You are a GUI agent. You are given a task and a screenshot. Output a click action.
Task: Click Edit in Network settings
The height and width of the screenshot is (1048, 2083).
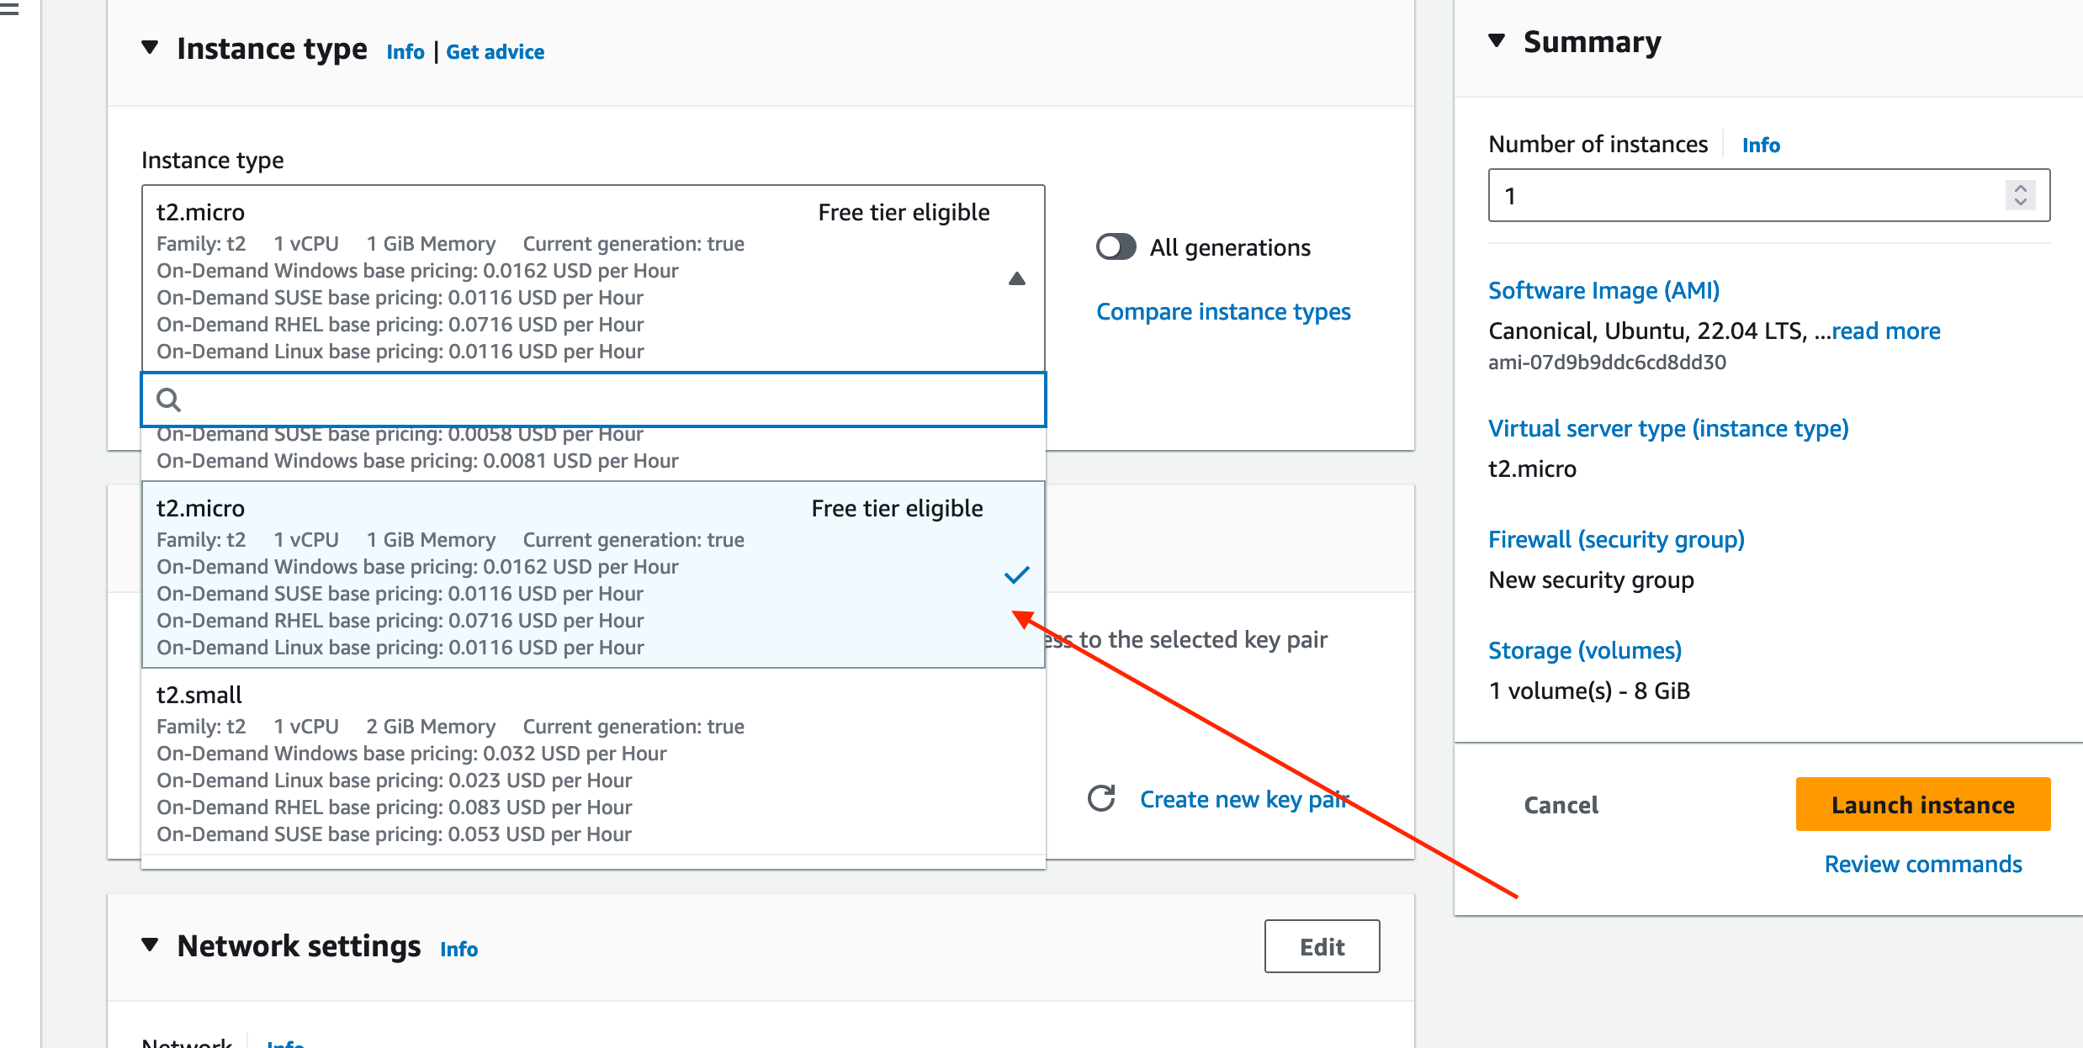click(x=1322, y=946)
